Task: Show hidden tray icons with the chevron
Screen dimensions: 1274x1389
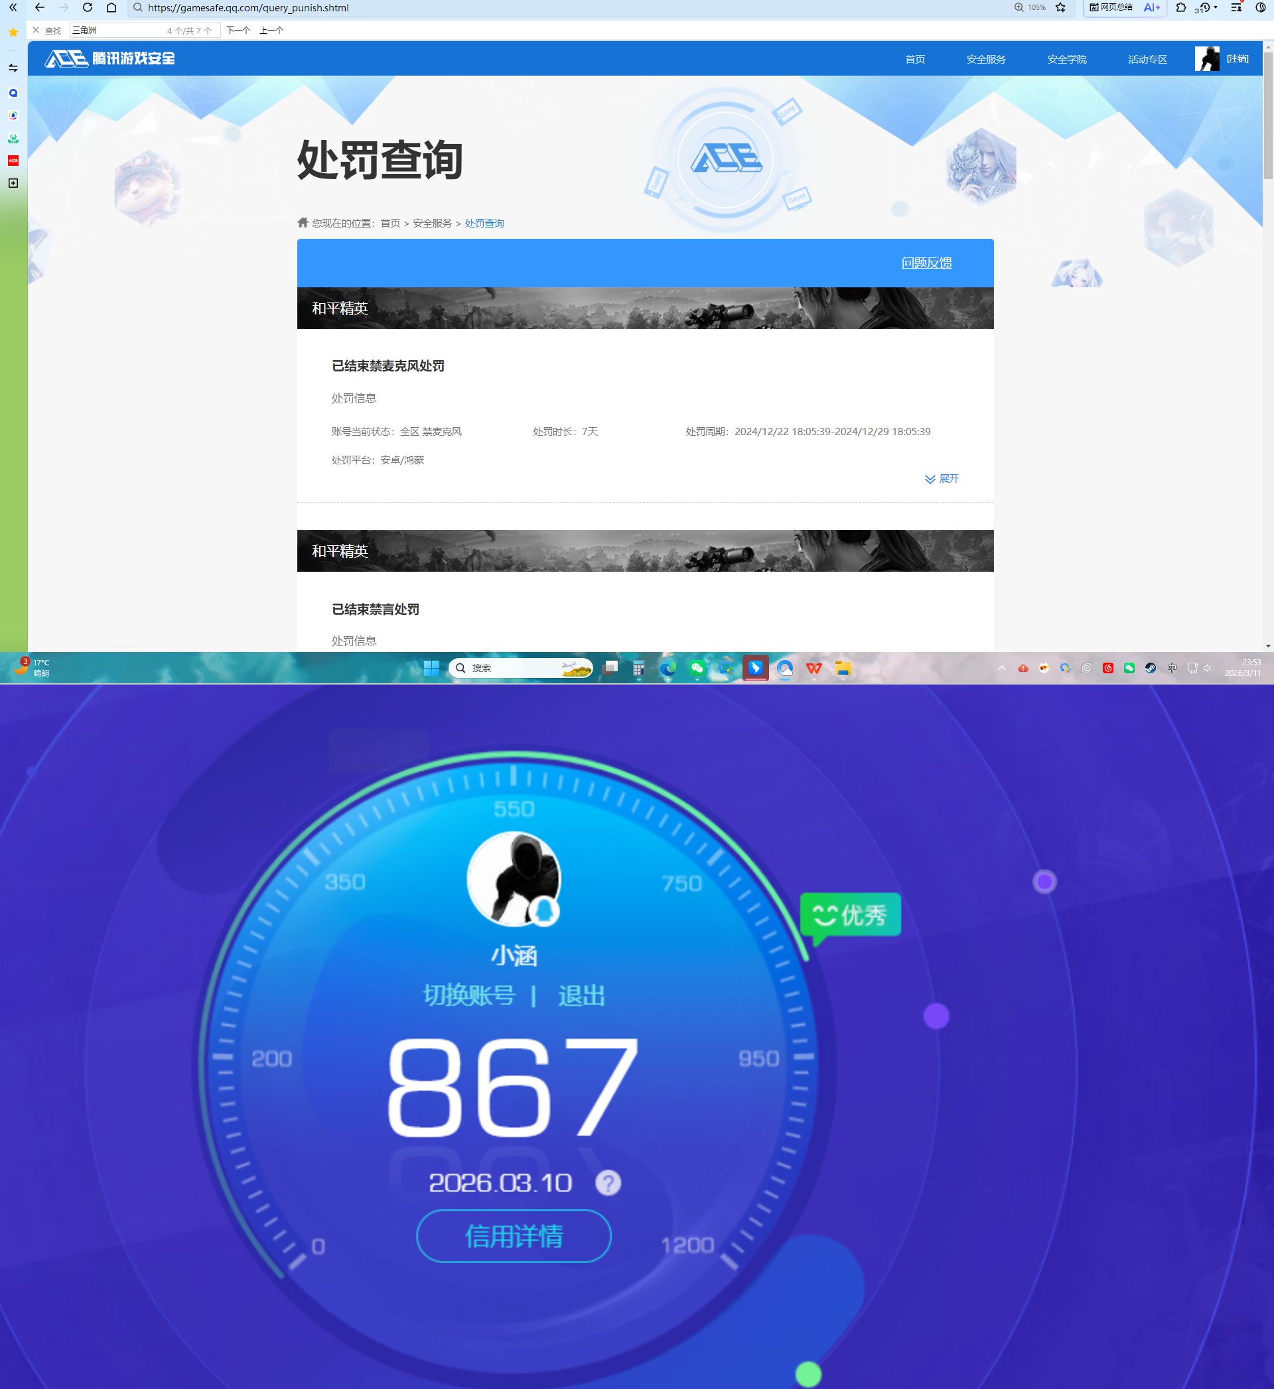Action: [x=1003, y=667]
